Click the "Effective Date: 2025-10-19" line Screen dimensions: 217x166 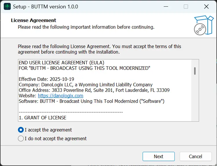click(x=48, y=79)
